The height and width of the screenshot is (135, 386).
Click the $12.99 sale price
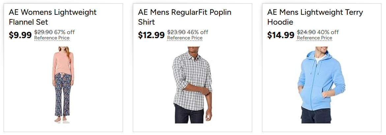[151, 35]
